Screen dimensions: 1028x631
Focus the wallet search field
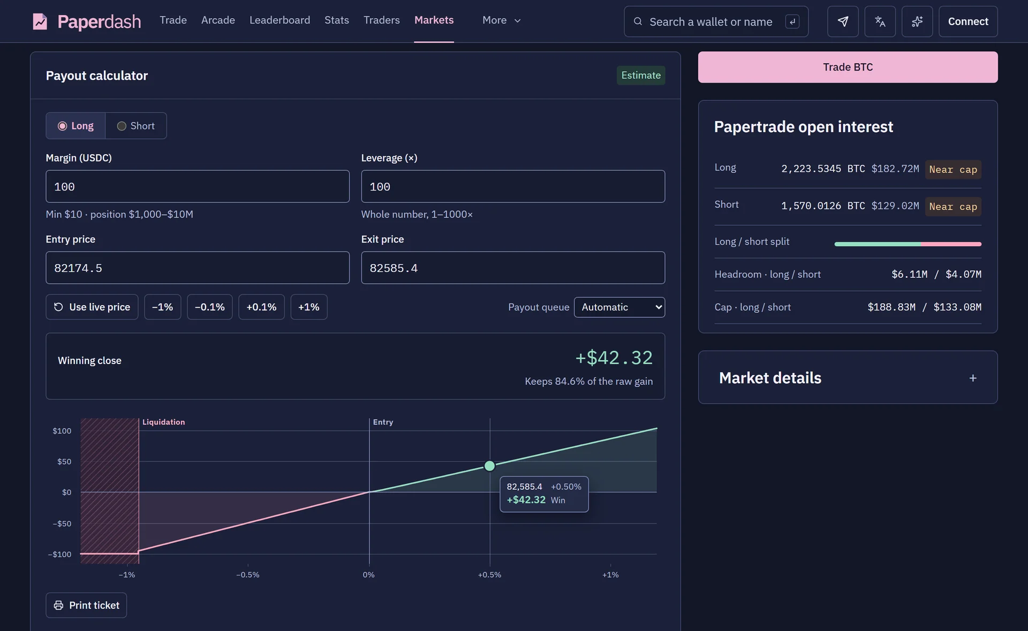click(716, 21)
